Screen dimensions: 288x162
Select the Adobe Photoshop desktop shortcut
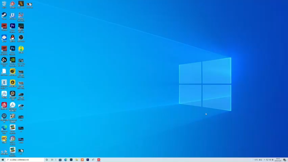pyautogui.click(x=13, y=50)
